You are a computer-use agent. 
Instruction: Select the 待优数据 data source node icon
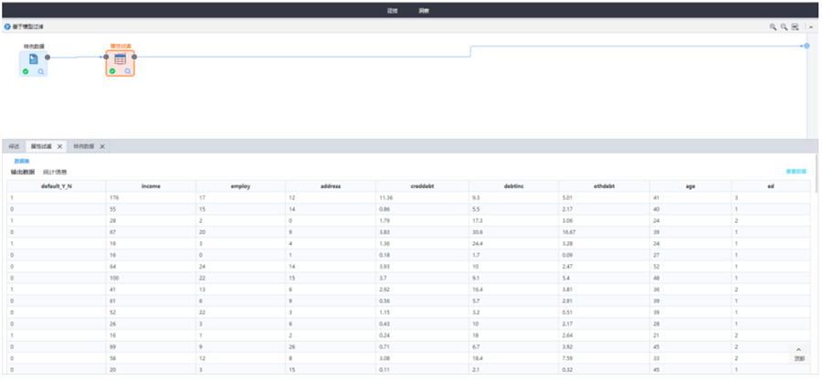pos(33,58)
